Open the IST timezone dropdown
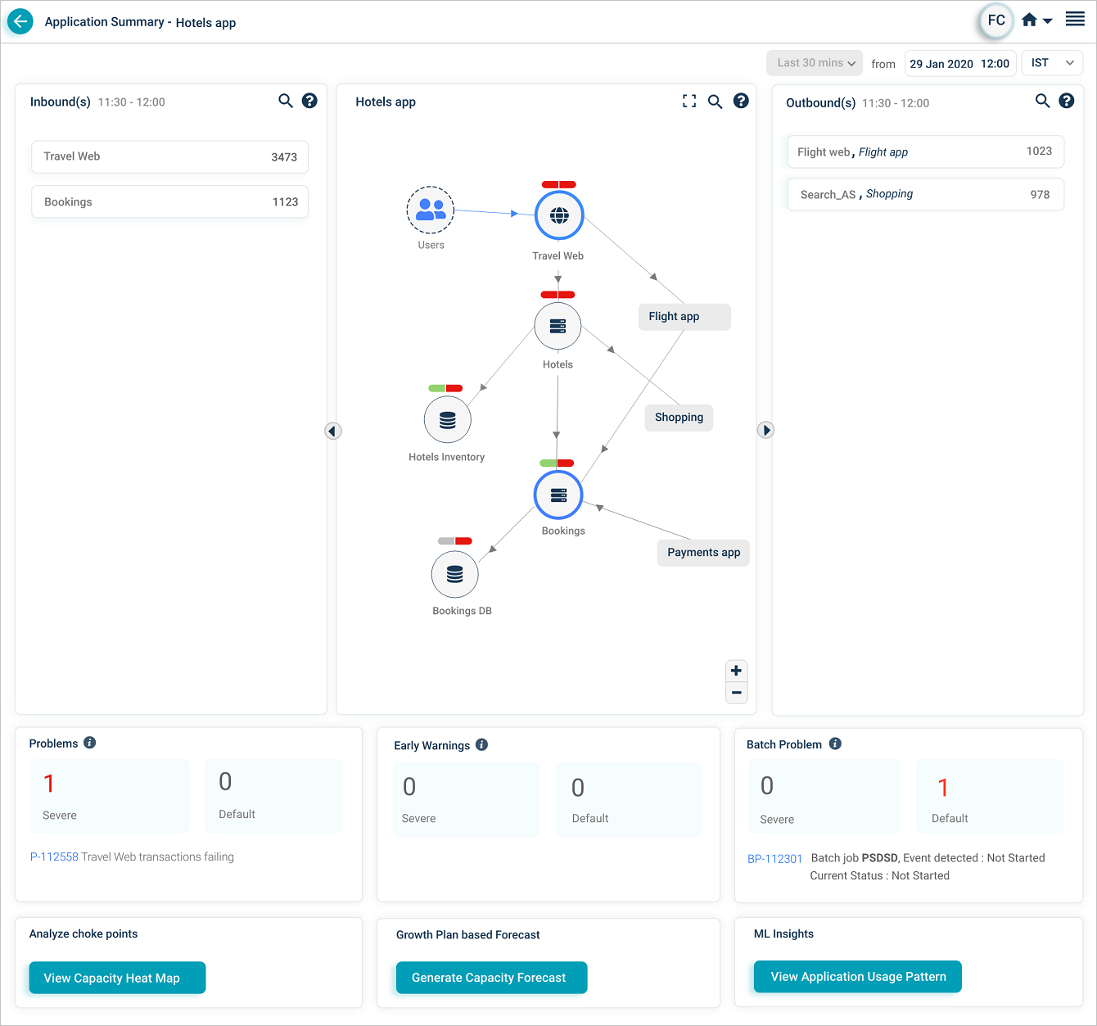Screen dimensions: 1097x1026 coord(1052,63)
